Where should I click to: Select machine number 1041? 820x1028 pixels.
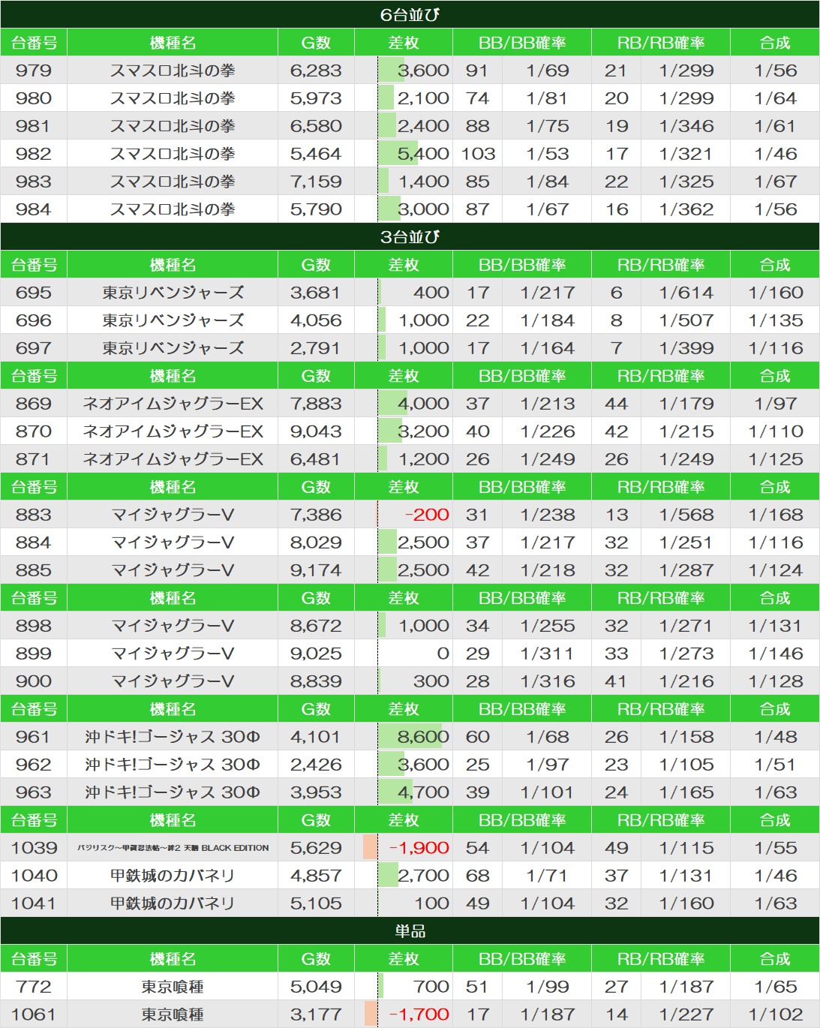[34, 903]
